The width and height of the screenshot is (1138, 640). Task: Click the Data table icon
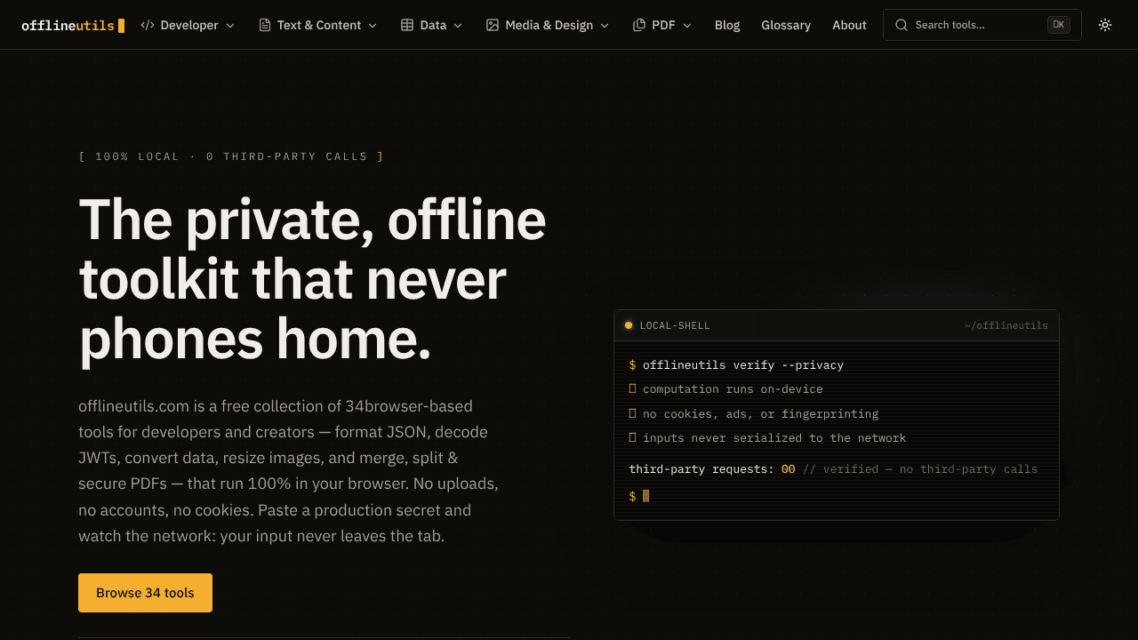[407, 25]
